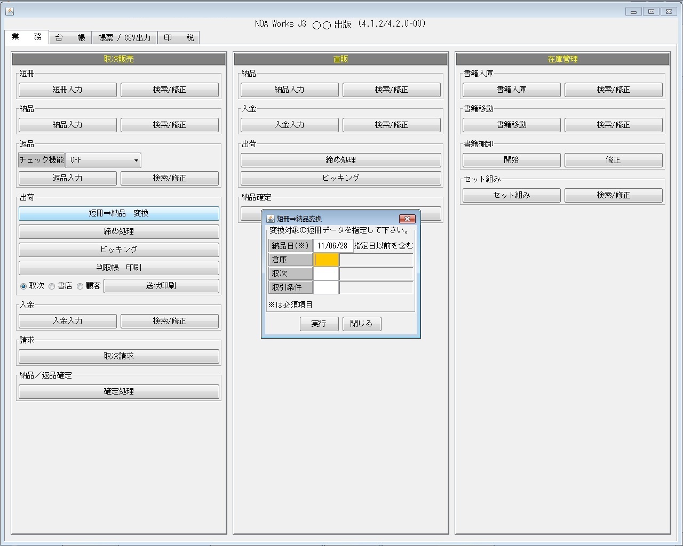
Task: Click the 直販 panel header
Action: pyautogui.click(x=341, y=59)
